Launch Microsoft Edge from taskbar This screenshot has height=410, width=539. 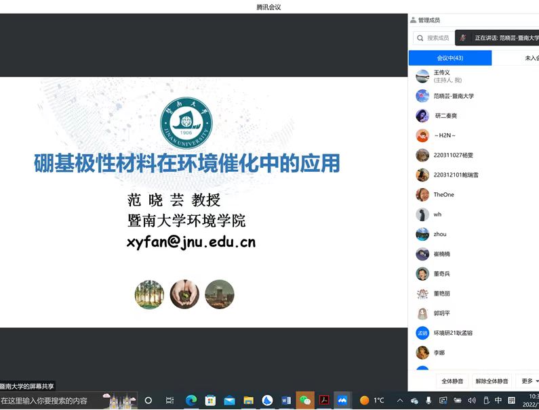coord(191,400)
